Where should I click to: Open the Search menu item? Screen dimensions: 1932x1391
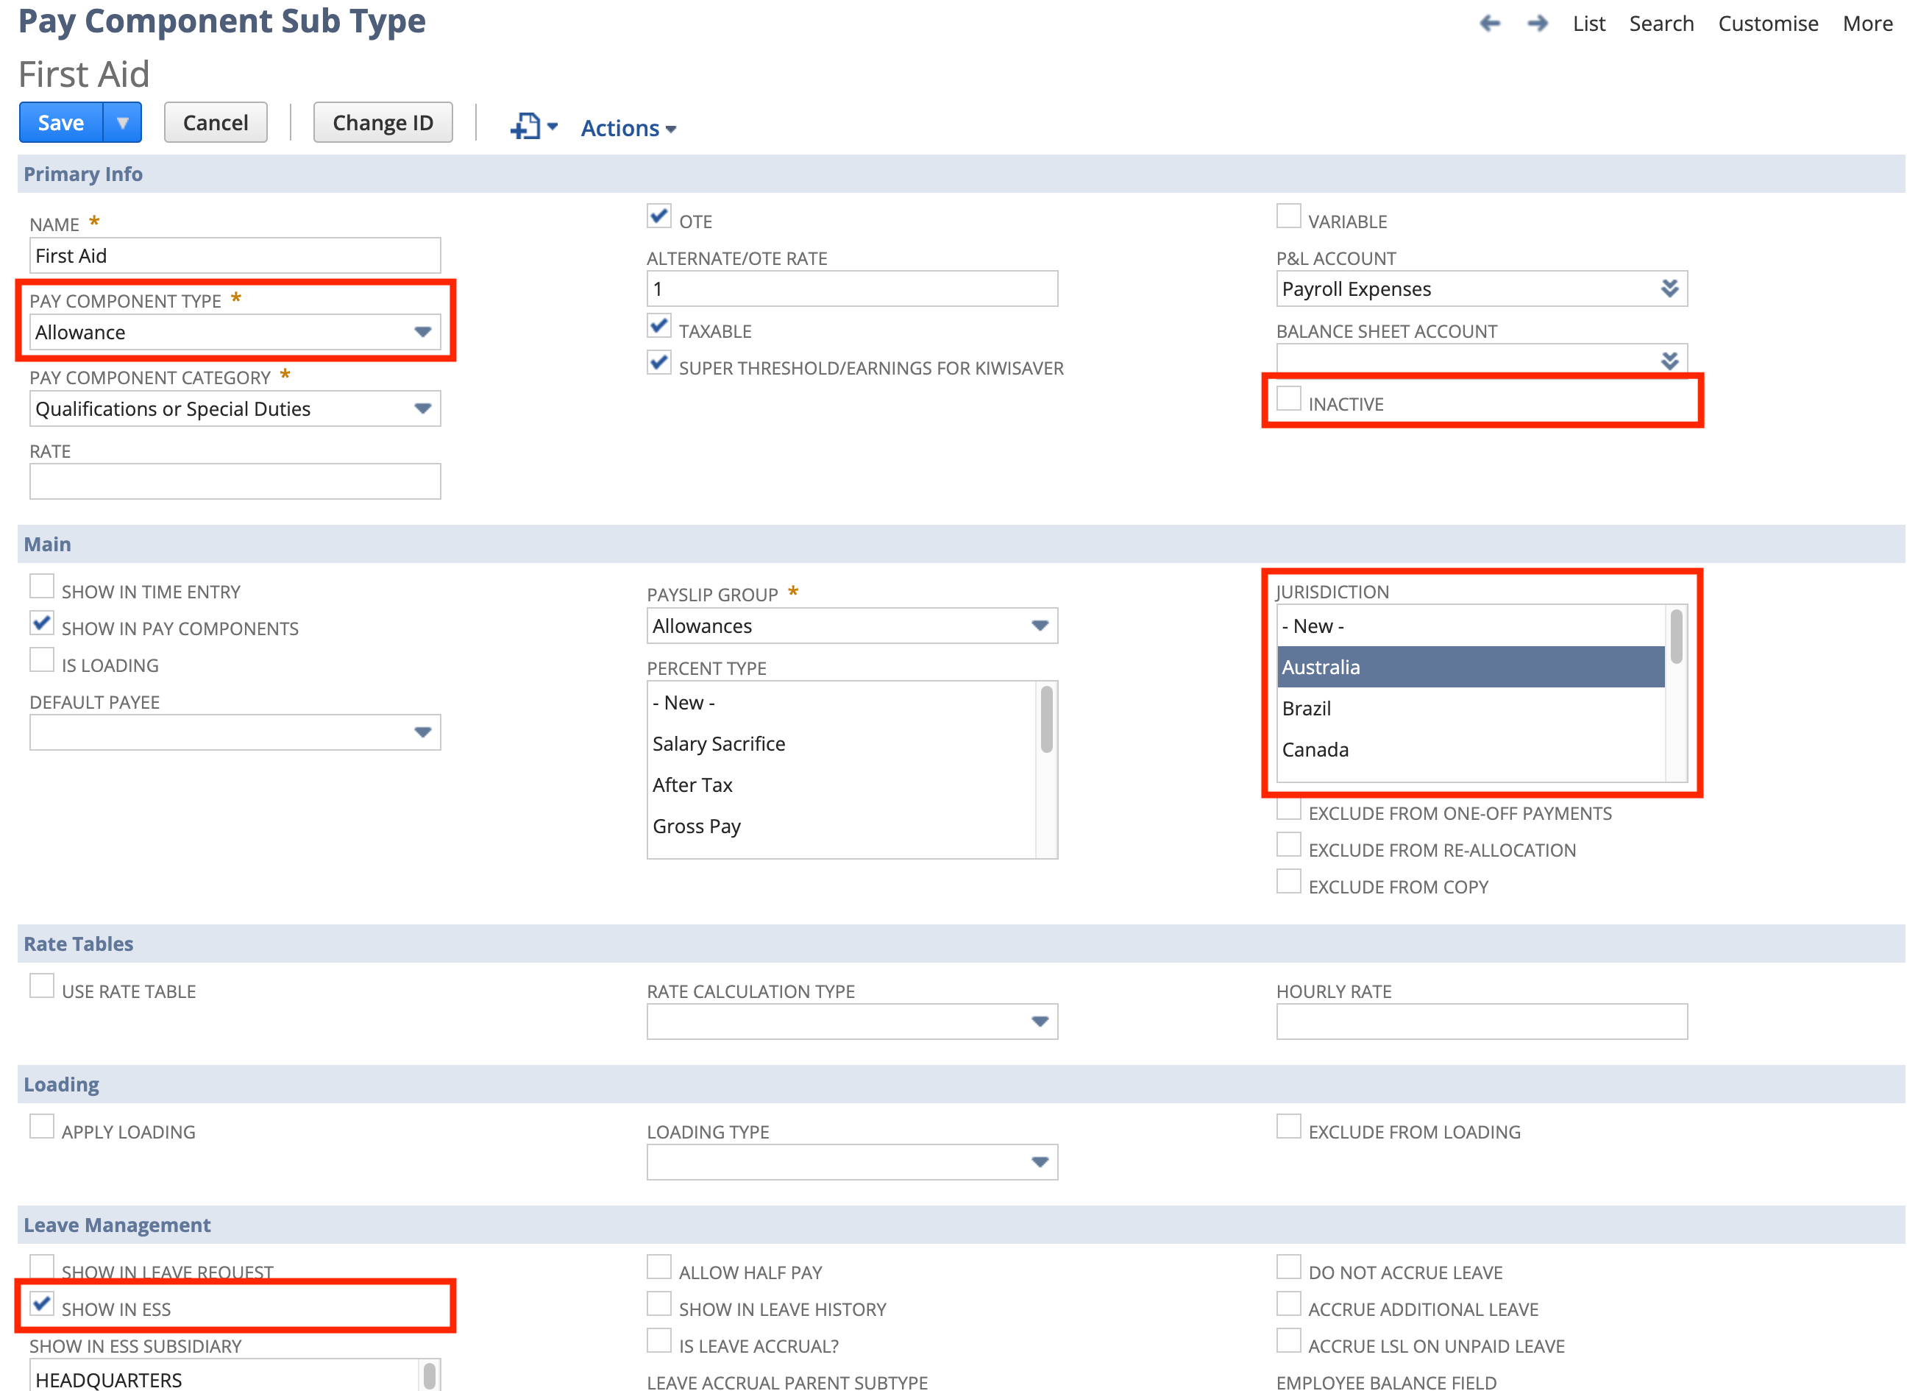point(1661,24)
